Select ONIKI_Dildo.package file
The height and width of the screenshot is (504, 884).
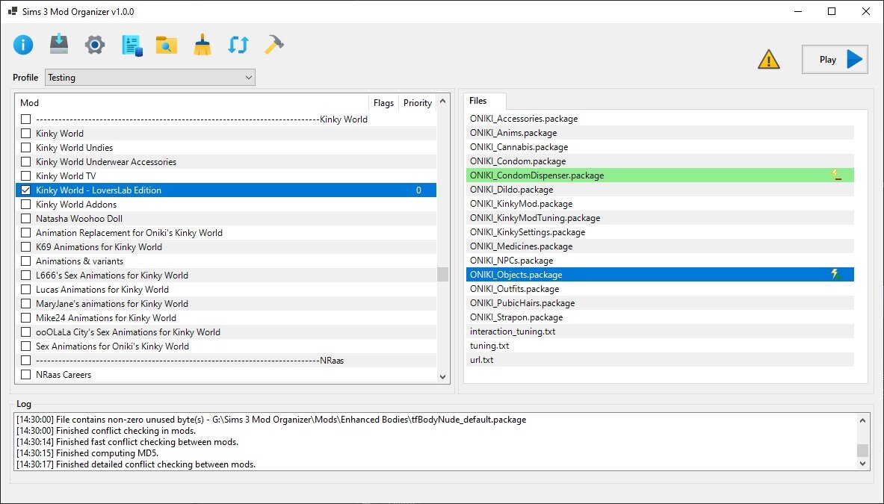click(x=660, y=190)
